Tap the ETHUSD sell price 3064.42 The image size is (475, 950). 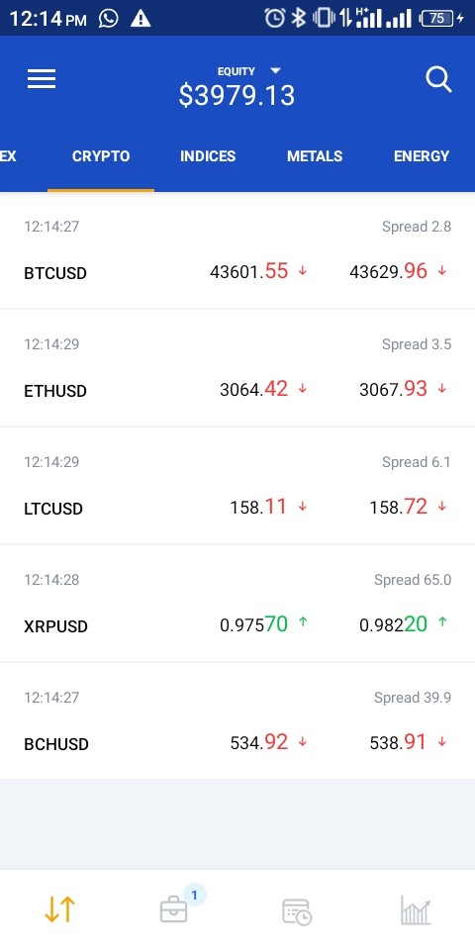click(x=254, y=389)
